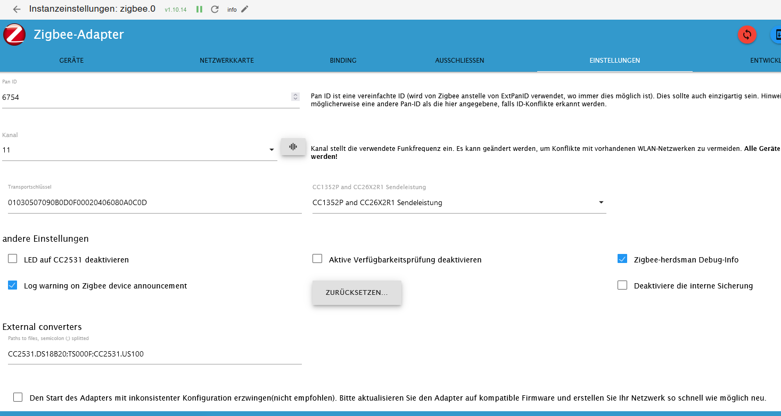
Task: Pause the zigbee.0 instance
Action: point(199,9)
